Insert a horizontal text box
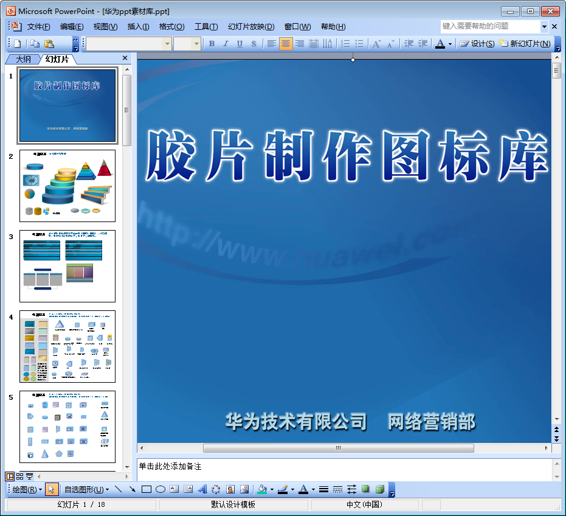Image resolution: width=566 pixels, height=516 pixels. 174,489
